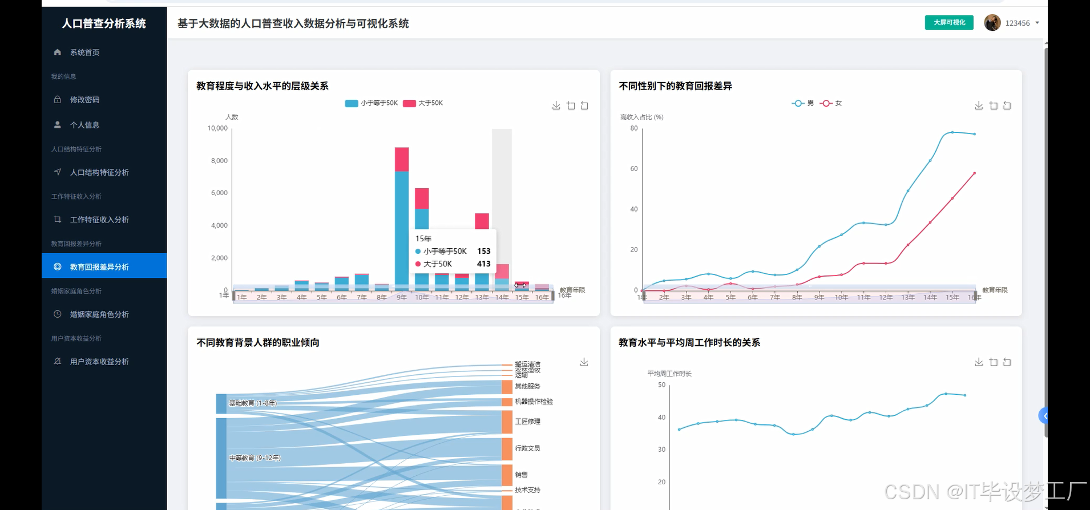
Task: Turn on area zoom for working hours chart
Action: tap(994, 362)
